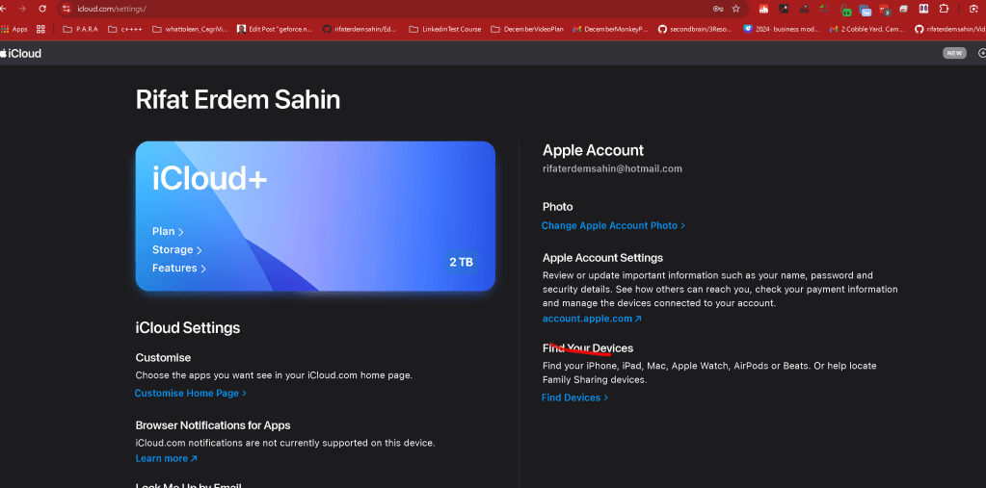
Task: Click the iCloud Settings heading
Action: coord(187,328)
